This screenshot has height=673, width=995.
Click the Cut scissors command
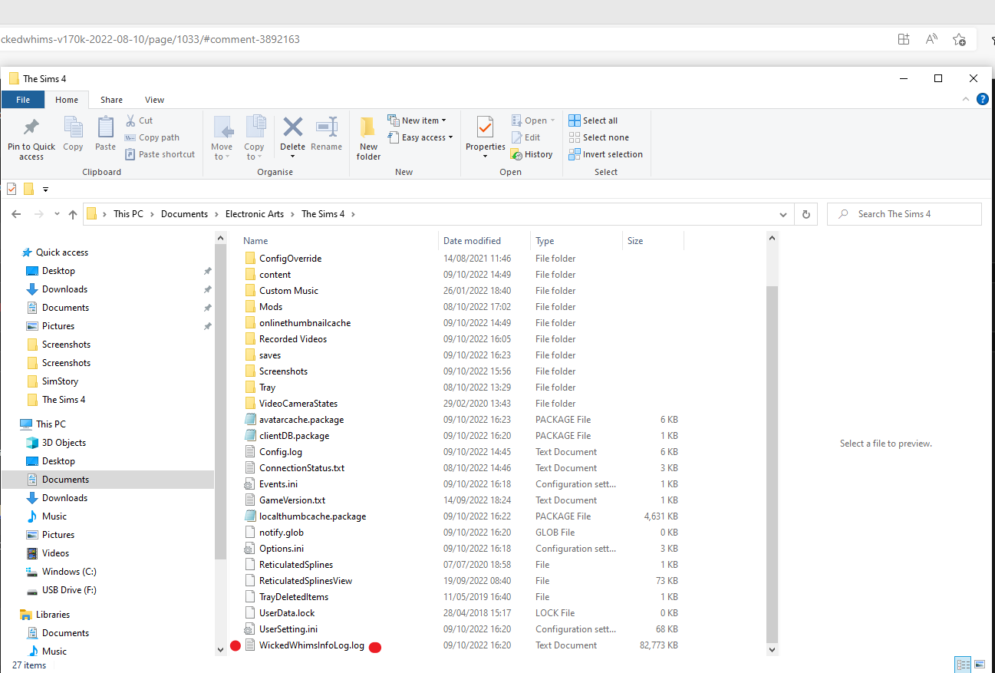139,120
